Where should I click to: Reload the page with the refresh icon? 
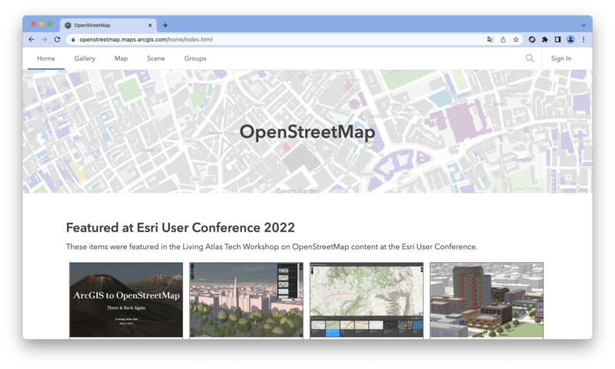click(x=57, y=39)
